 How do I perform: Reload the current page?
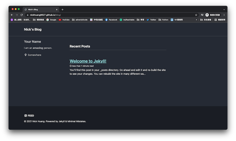tap(22, 15)
